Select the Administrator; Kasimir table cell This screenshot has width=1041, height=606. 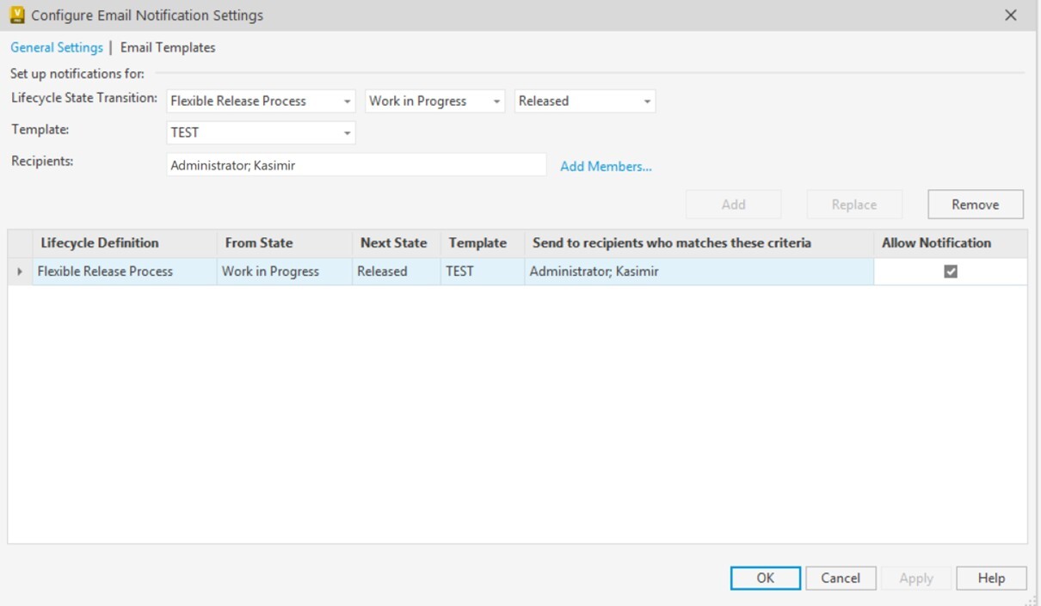[699, 272]
